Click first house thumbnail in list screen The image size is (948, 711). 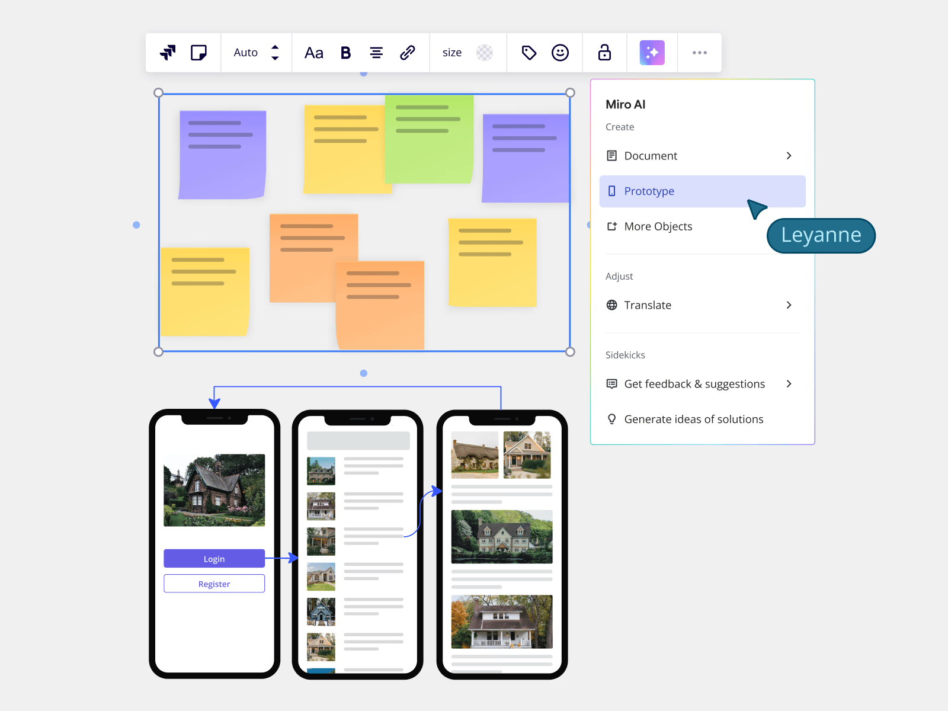tap(321, 471)
